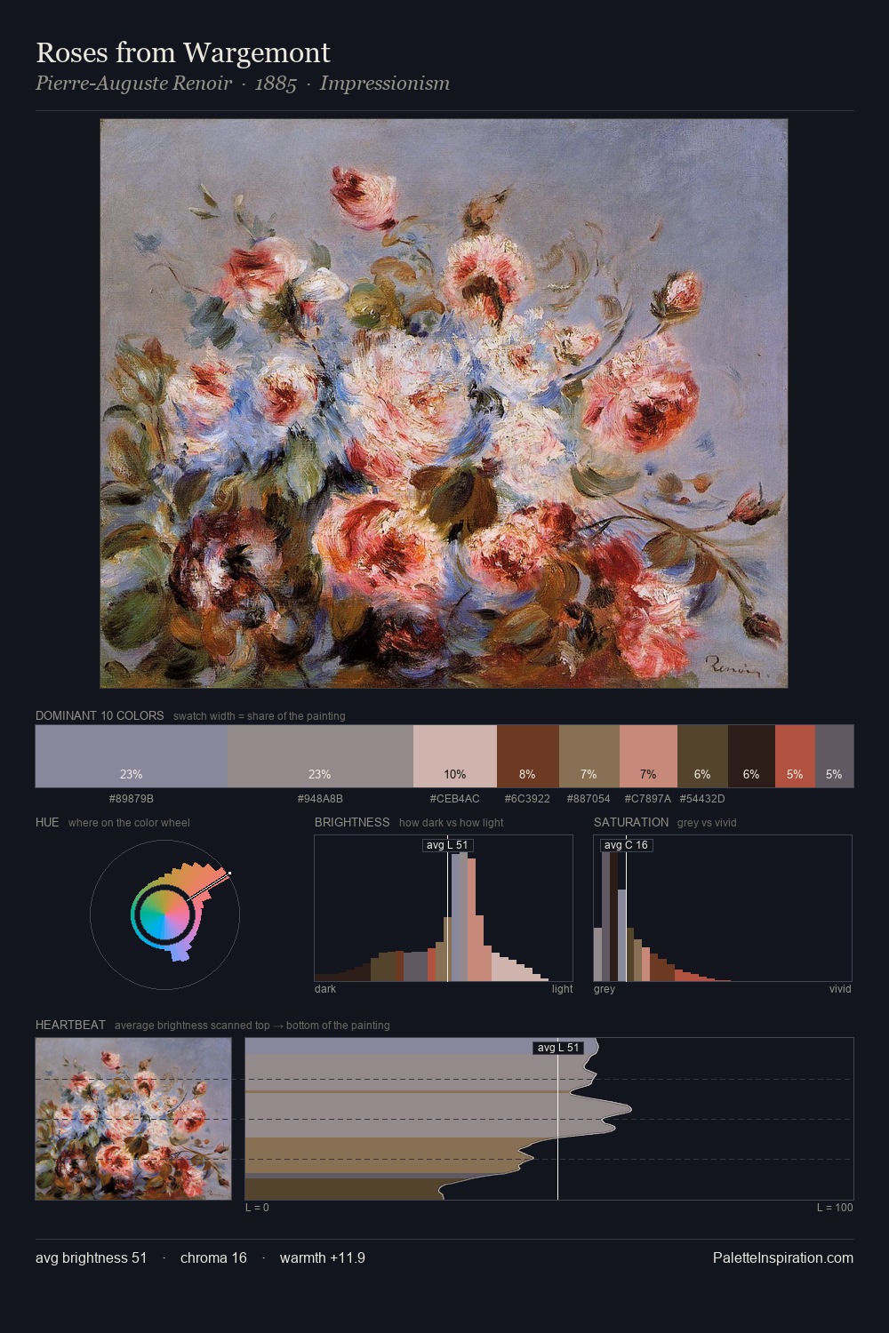Viewport: 889px width, 1333px height.
Task: Click hex code text #89879B
Action: [132, 799]
